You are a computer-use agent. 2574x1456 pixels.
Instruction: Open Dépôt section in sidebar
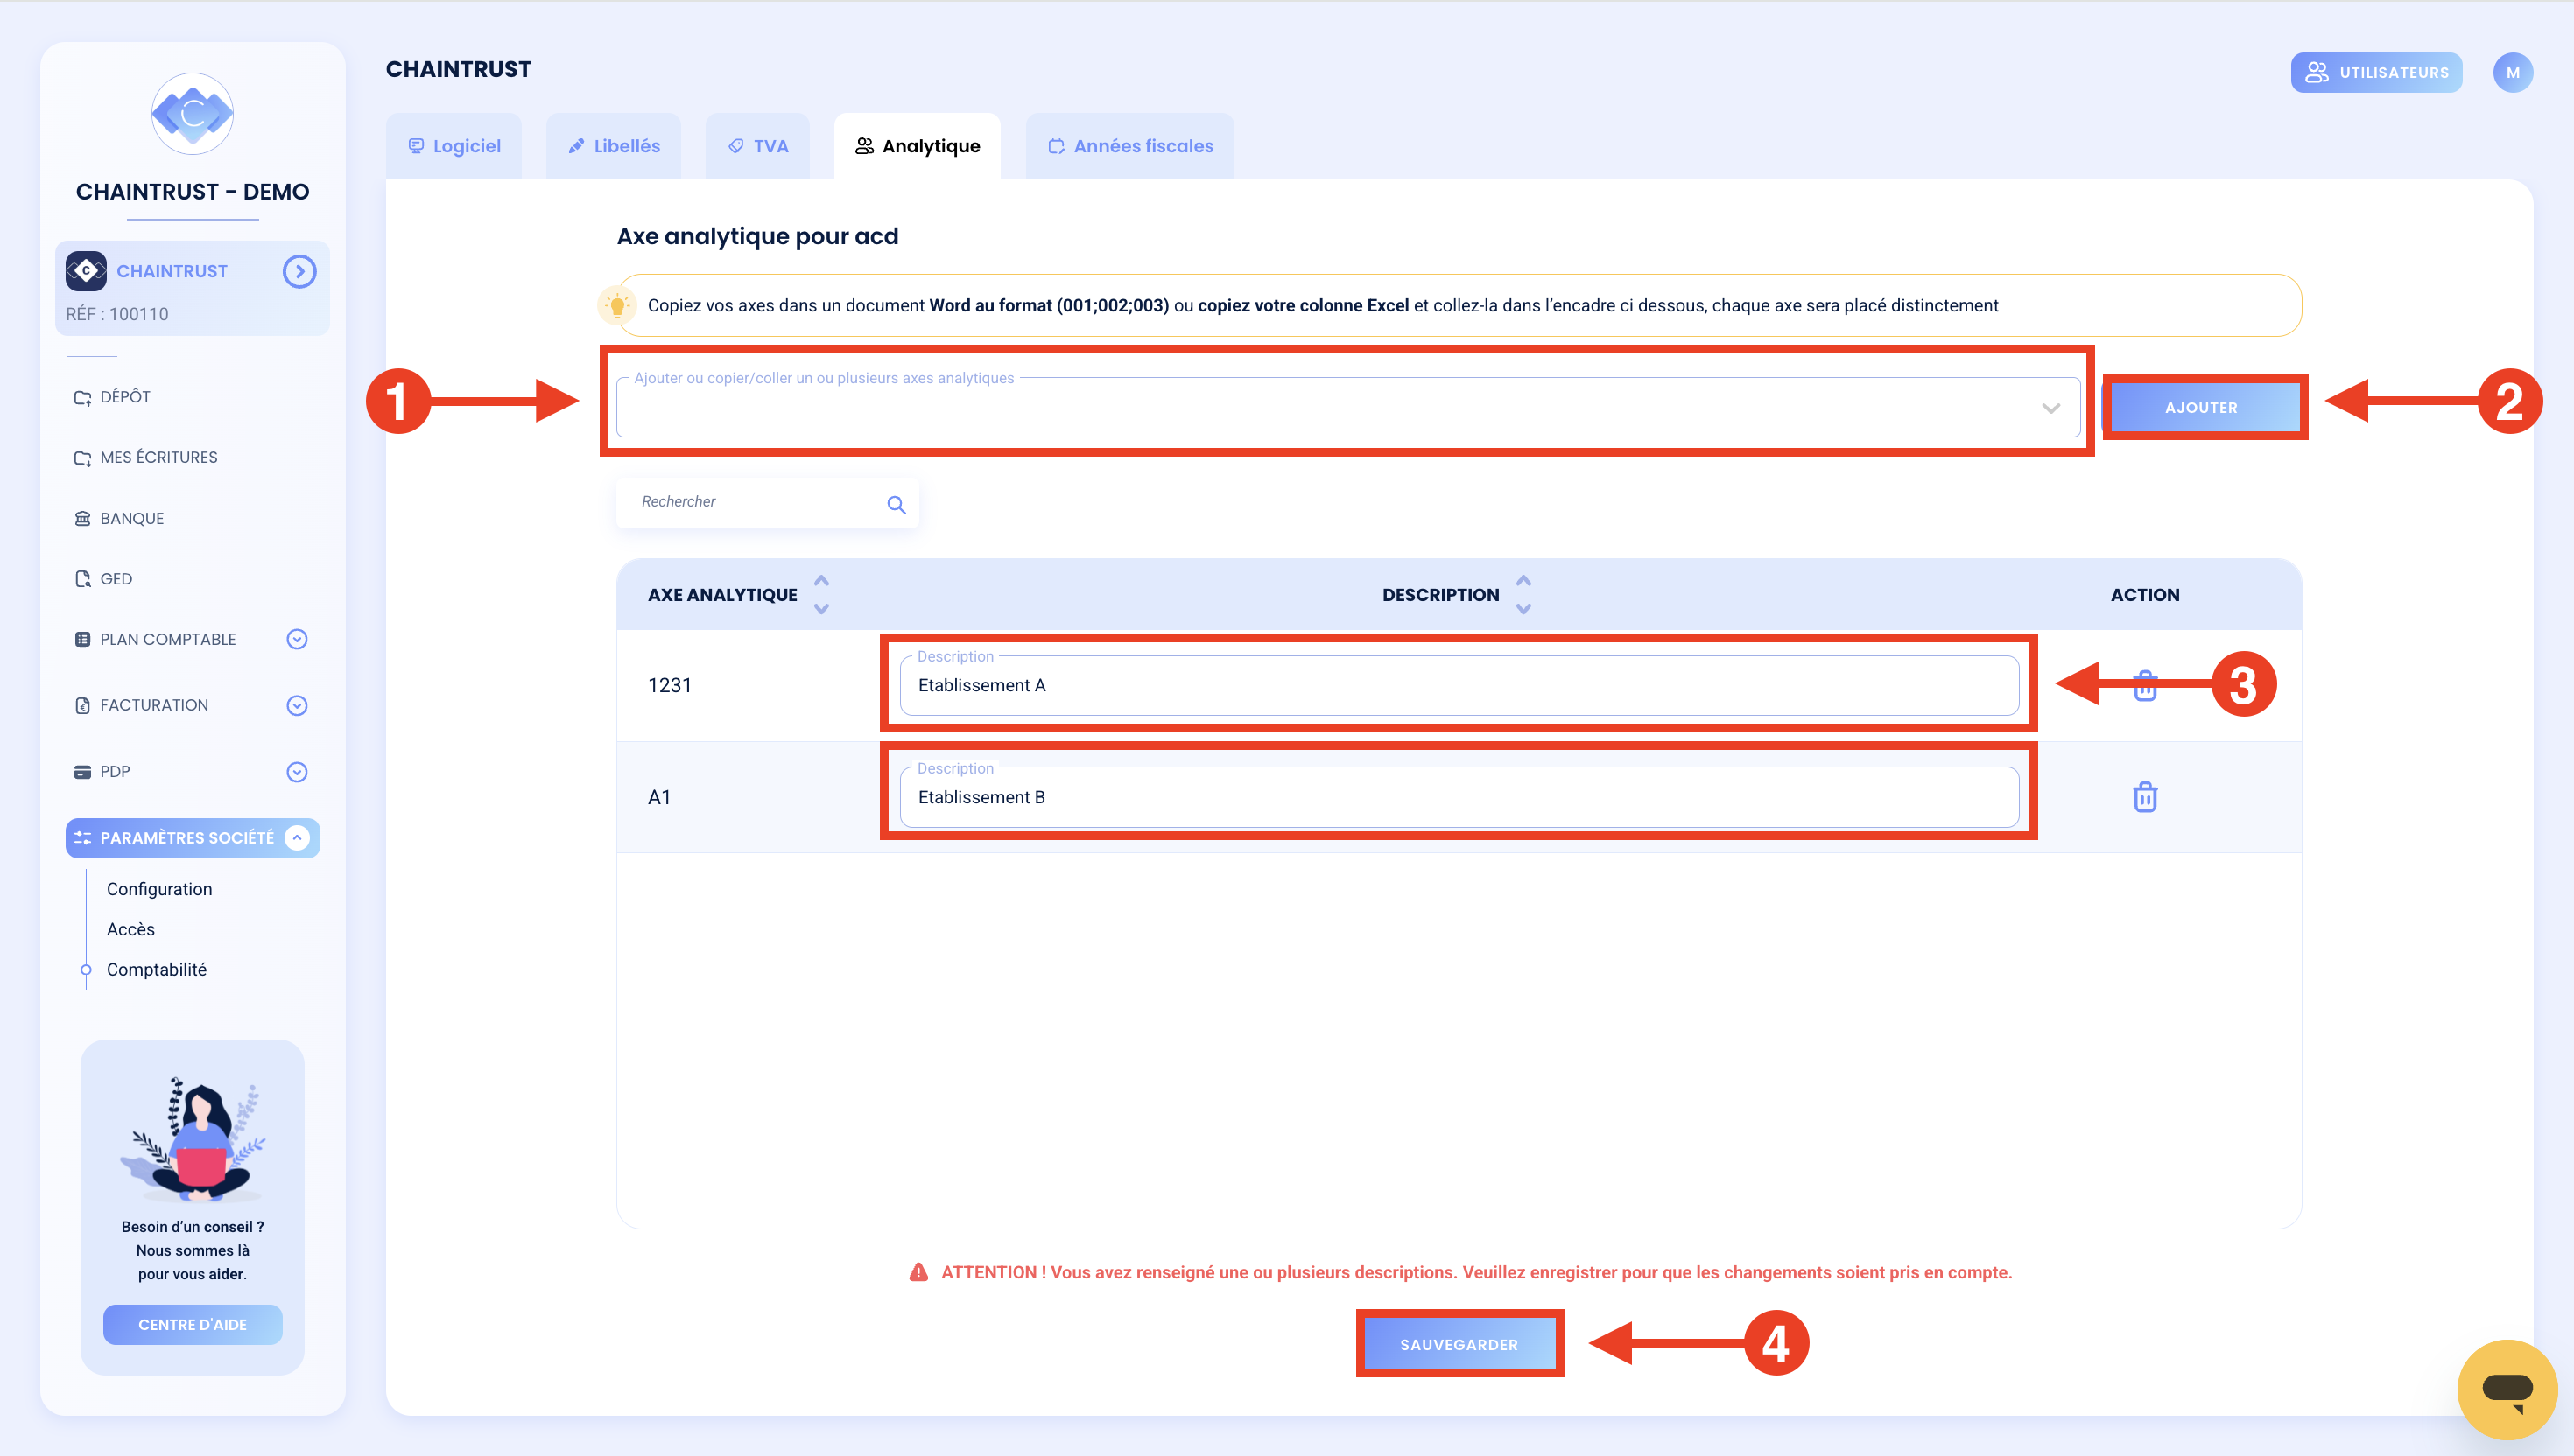[x=124, y=397]
